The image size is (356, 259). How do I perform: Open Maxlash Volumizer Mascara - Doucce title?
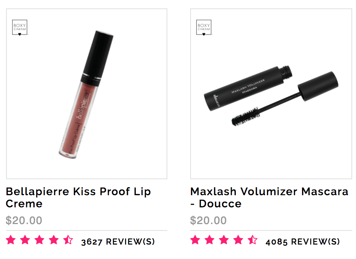[269, 197]
